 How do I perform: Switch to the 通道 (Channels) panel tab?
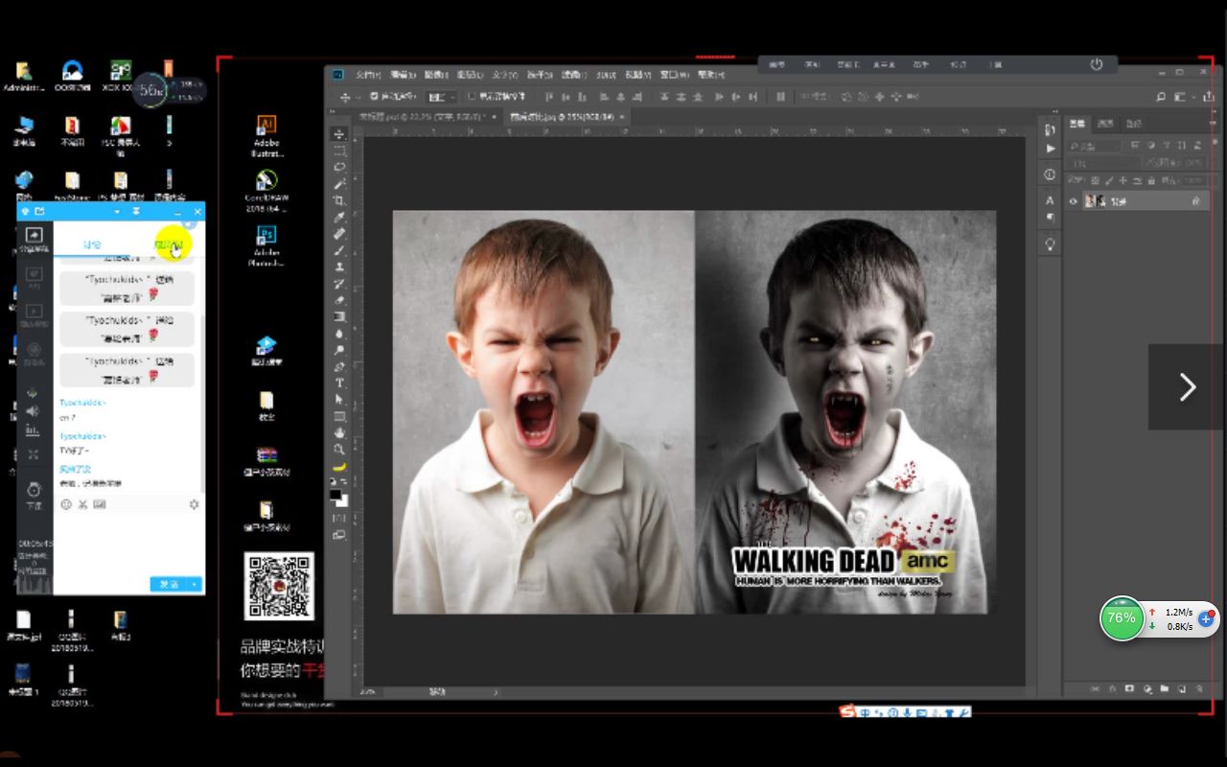coord(1105,124)
